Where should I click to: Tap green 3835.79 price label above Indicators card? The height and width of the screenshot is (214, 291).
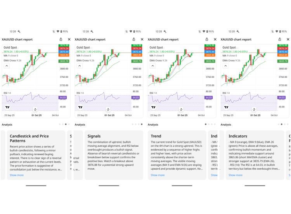[x=283, y=61]
